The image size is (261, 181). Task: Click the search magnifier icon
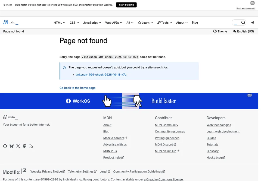click(243, 23)
